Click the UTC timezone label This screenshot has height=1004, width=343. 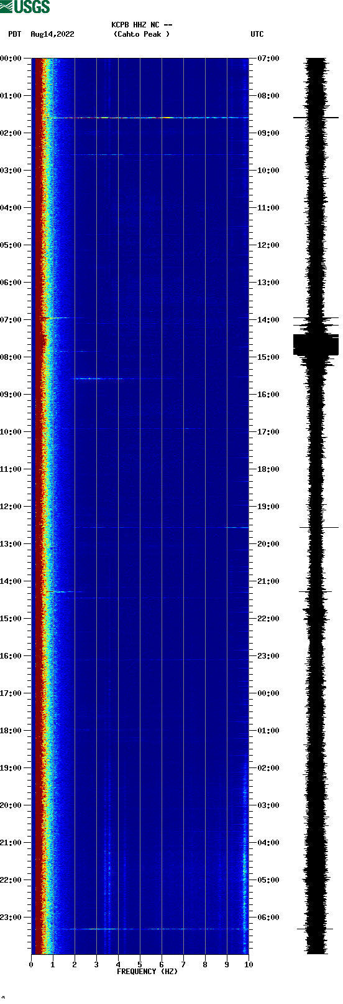point(257,34)
